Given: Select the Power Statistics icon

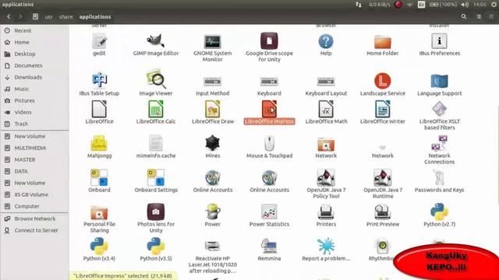Looking at the screenshot, I should point(269,212).
